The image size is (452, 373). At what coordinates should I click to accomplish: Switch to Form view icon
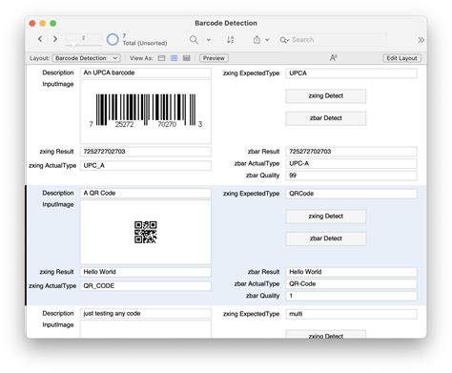161,58
